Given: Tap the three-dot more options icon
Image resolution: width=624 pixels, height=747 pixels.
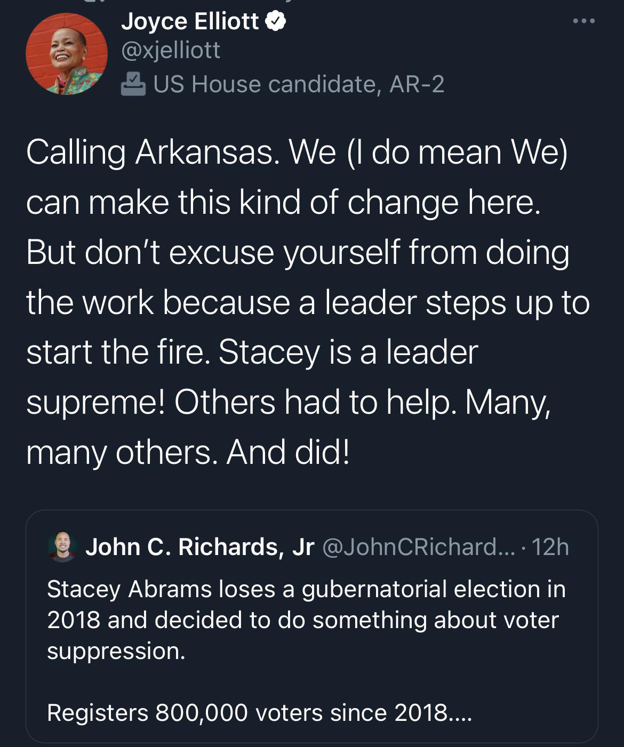Looking at the screenshot, I should coord(583,21).
